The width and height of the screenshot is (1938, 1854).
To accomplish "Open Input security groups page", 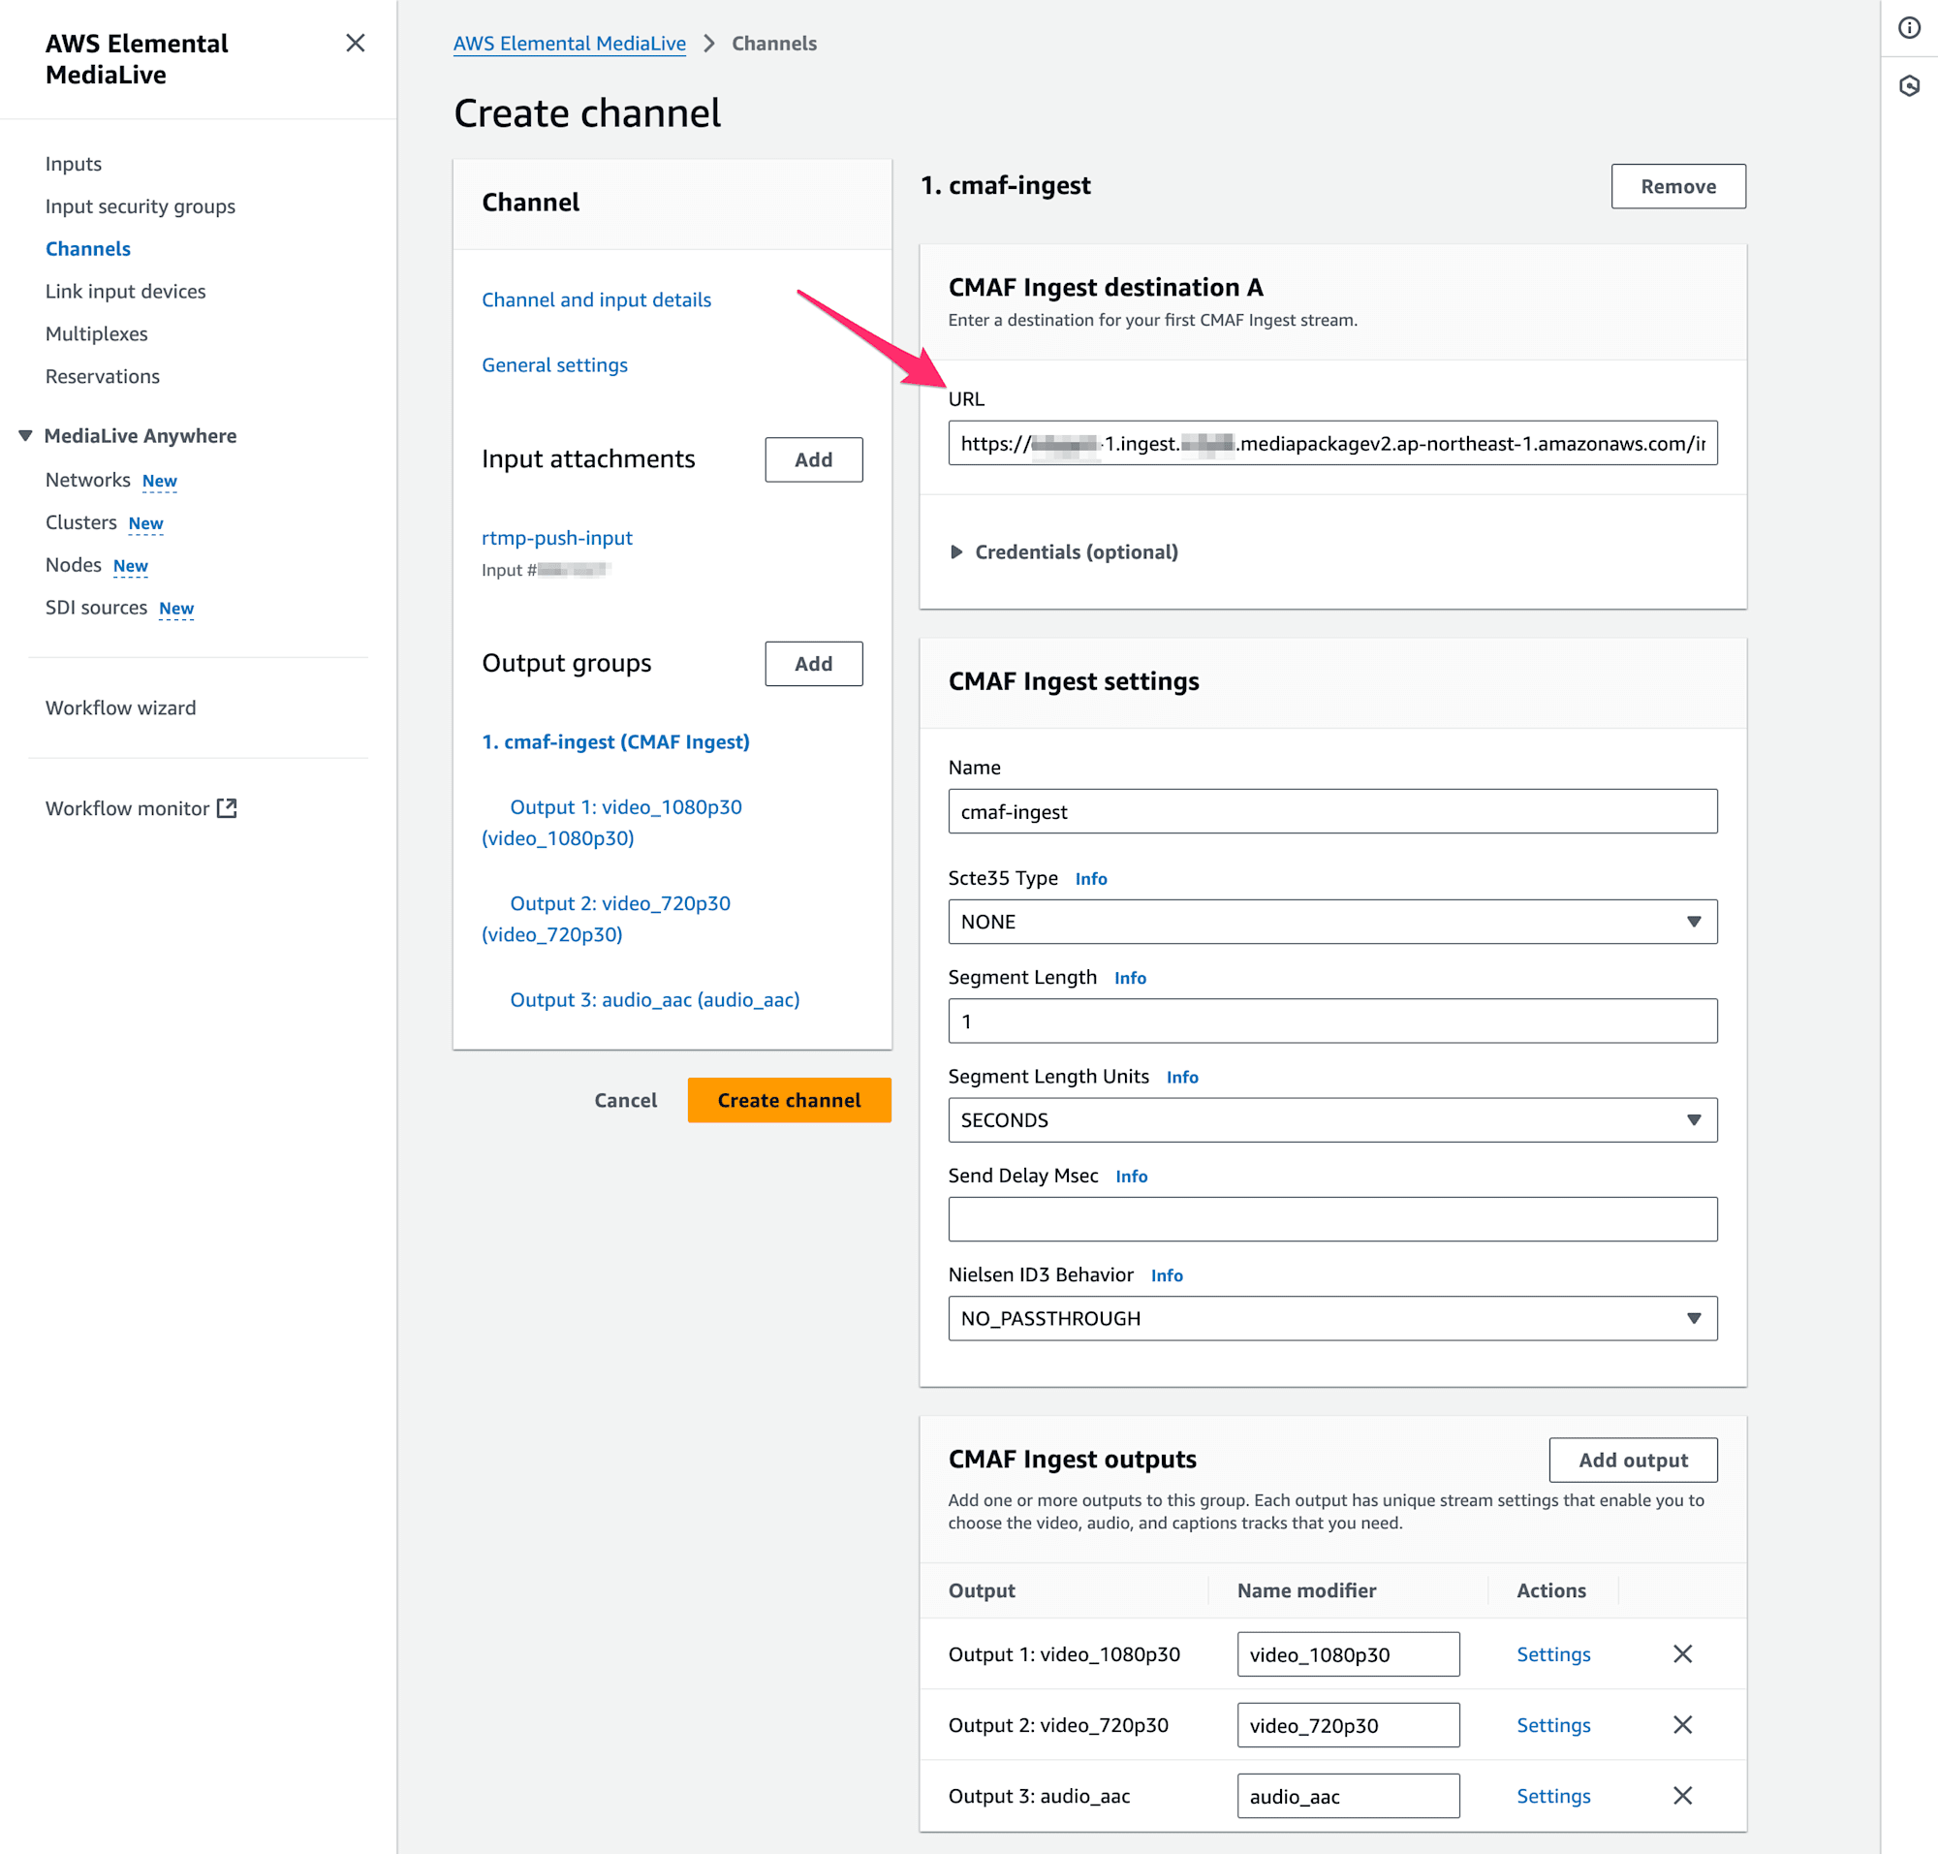I will click(141, 206).
